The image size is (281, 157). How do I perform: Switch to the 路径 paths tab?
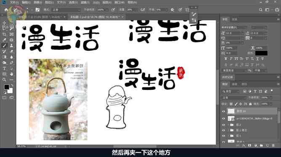[x=244, y=84]
